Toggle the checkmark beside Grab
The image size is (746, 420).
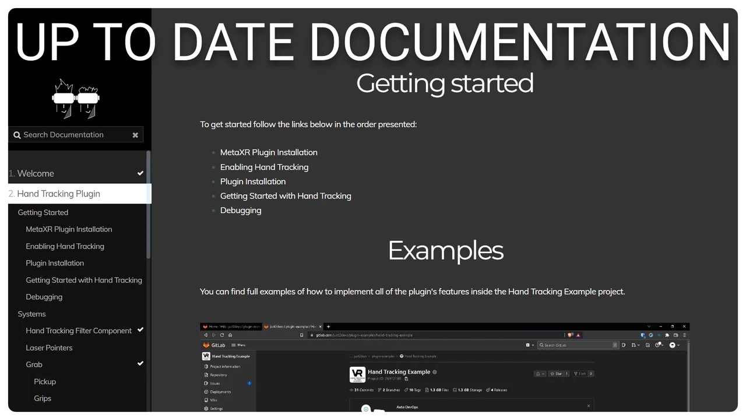tap(140, 364)
